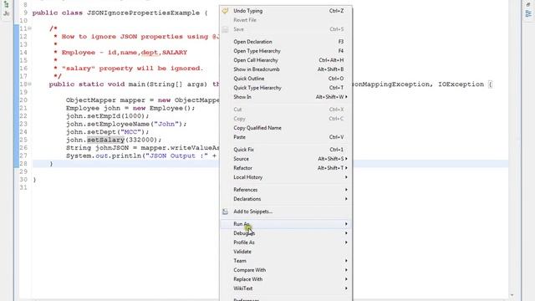Viewport: 535px width, 301px height.
Task: Select Quick Fix
Action: (x=286, y=150)
